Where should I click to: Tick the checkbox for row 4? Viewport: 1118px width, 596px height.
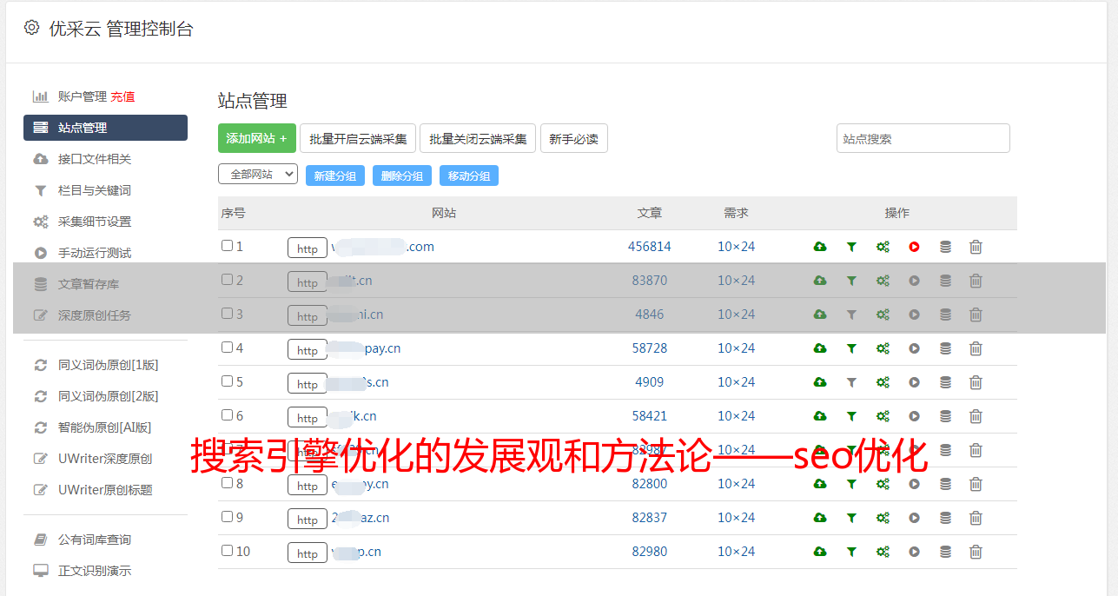pyautogui.click(x=227, y=348)
